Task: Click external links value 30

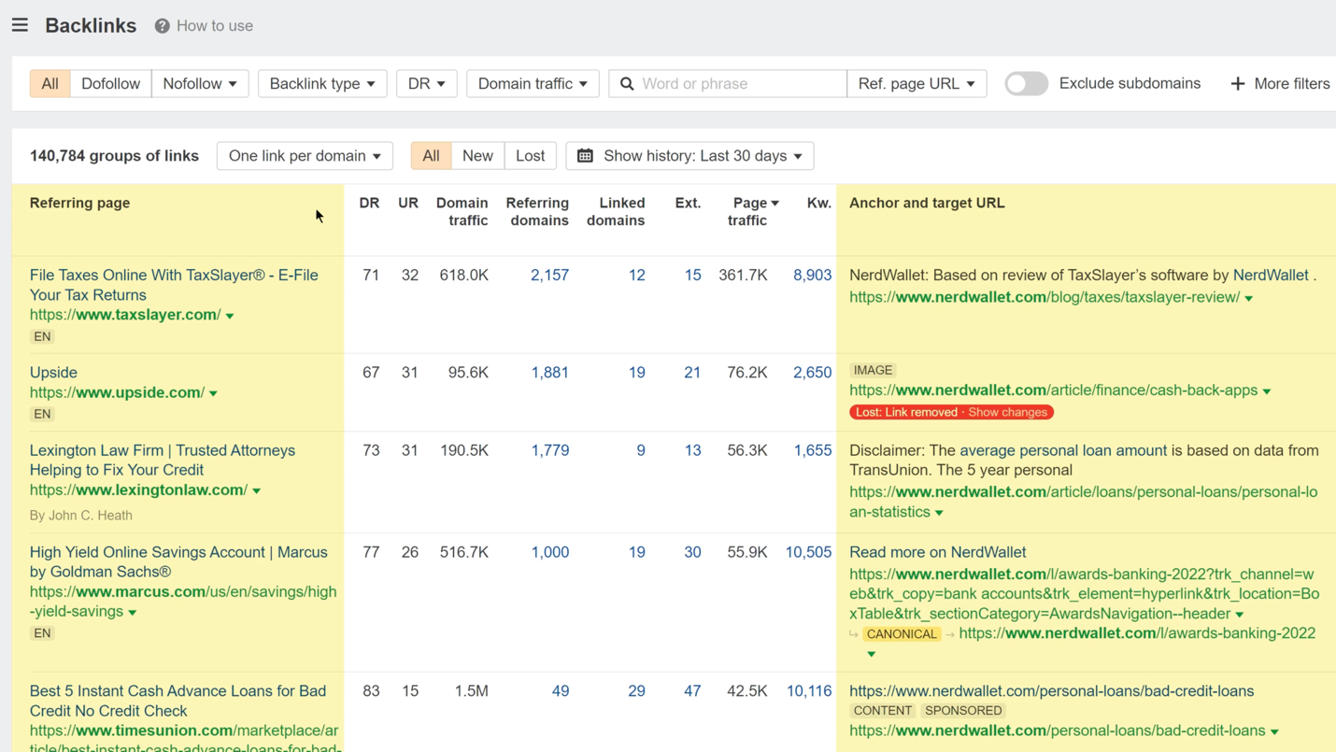Action: (x=692, y=553)
